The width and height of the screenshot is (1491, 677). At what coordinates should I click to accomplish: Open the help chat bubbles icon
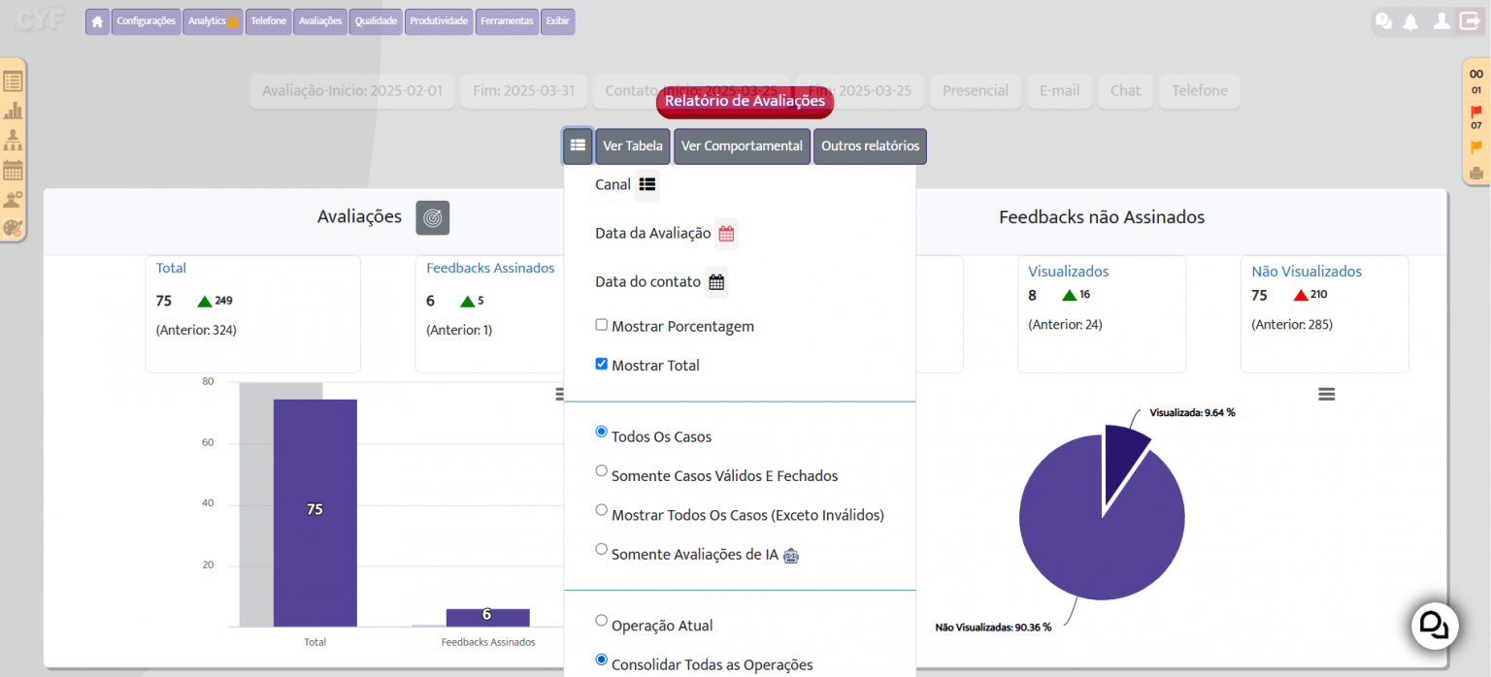[1384, 21]
